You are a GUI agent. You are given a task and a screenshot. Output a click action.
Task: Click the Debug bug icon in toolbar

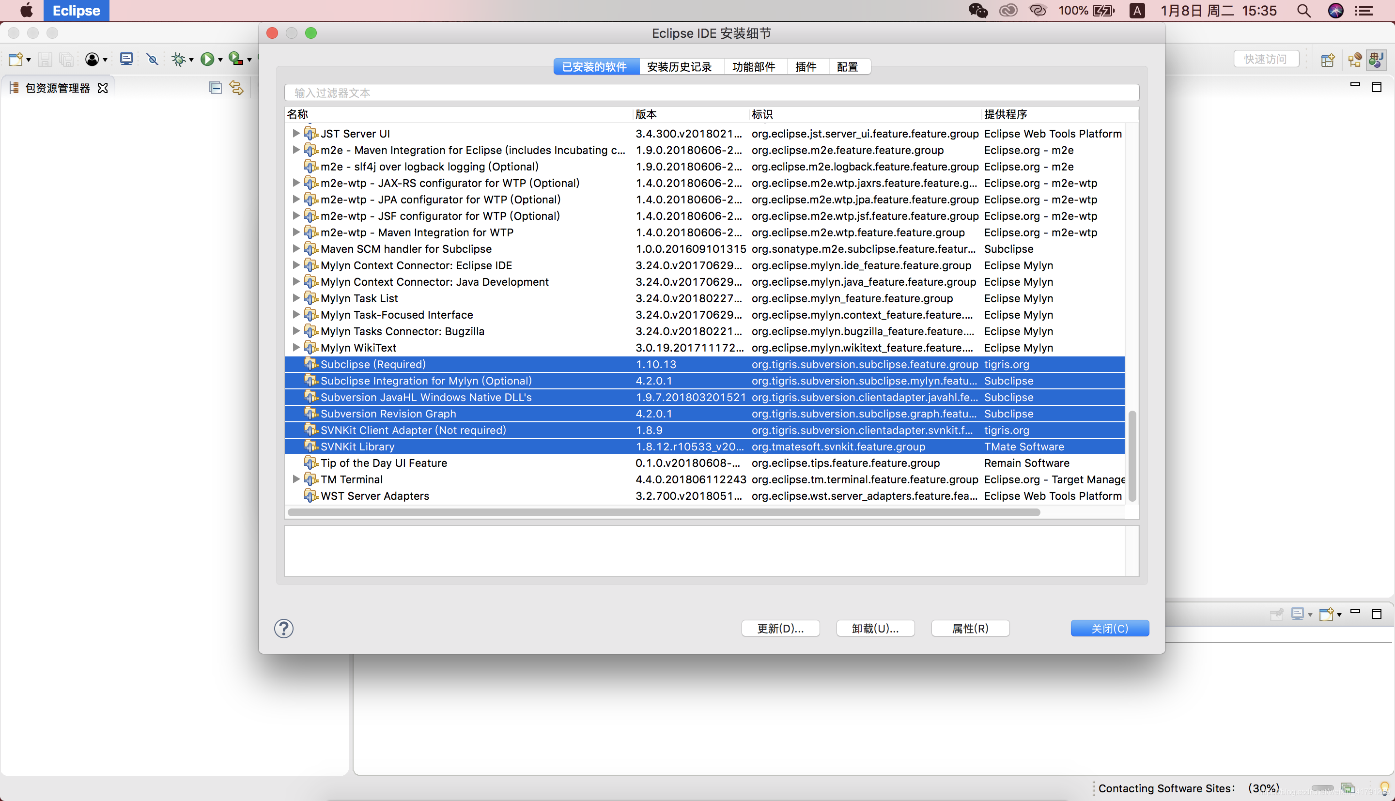coord(178,59)
